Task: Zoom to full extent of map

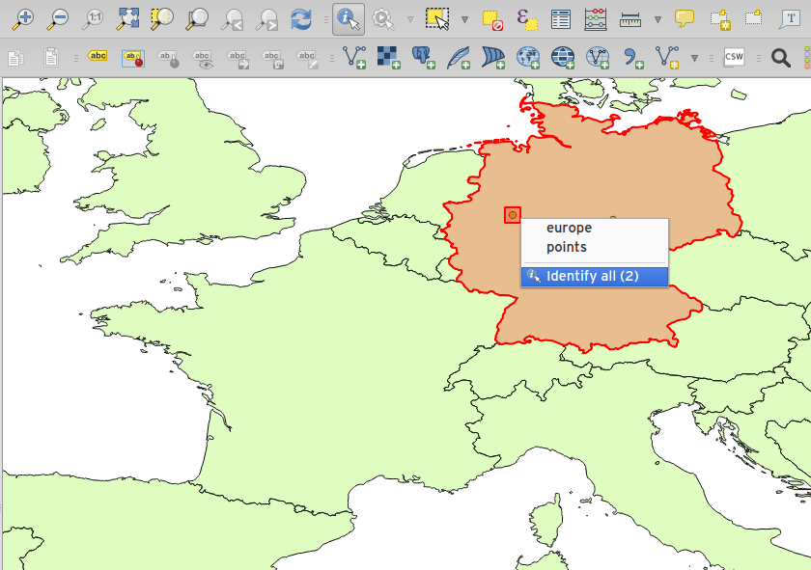Action: click(127, 18)
